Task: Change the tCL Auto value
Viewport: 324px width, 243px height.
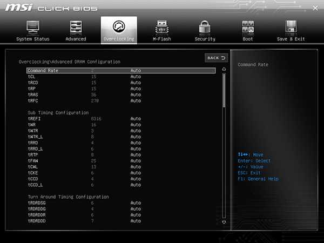Action: click(136, 77)
